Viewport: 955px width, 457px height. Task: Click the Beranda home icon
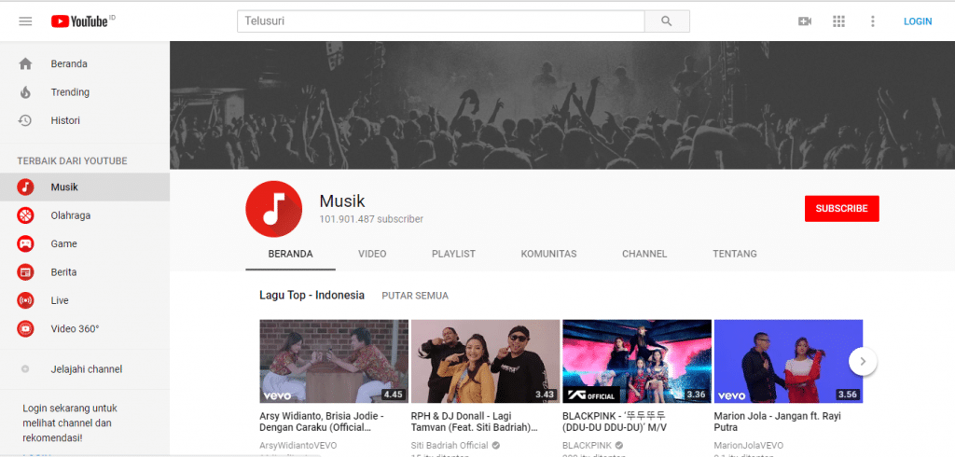25,63
